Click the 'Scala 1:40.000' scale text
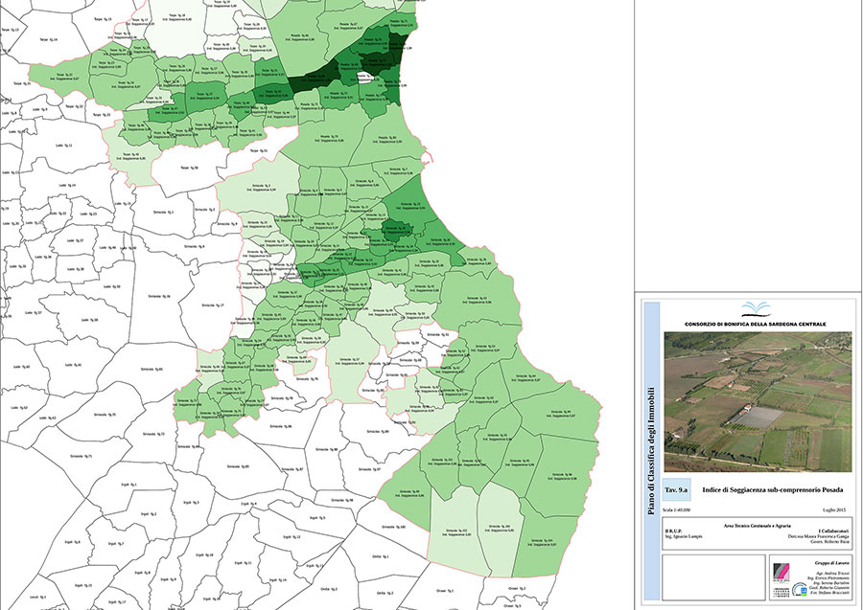This screenshot has height=610, width=863. point(676,510)
